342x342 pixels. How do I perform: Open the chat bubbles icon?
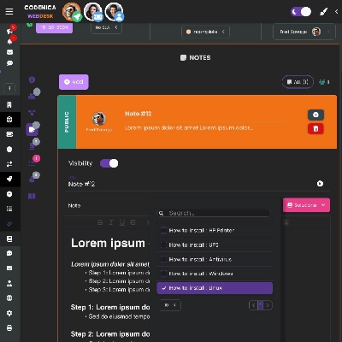[9, 63]
